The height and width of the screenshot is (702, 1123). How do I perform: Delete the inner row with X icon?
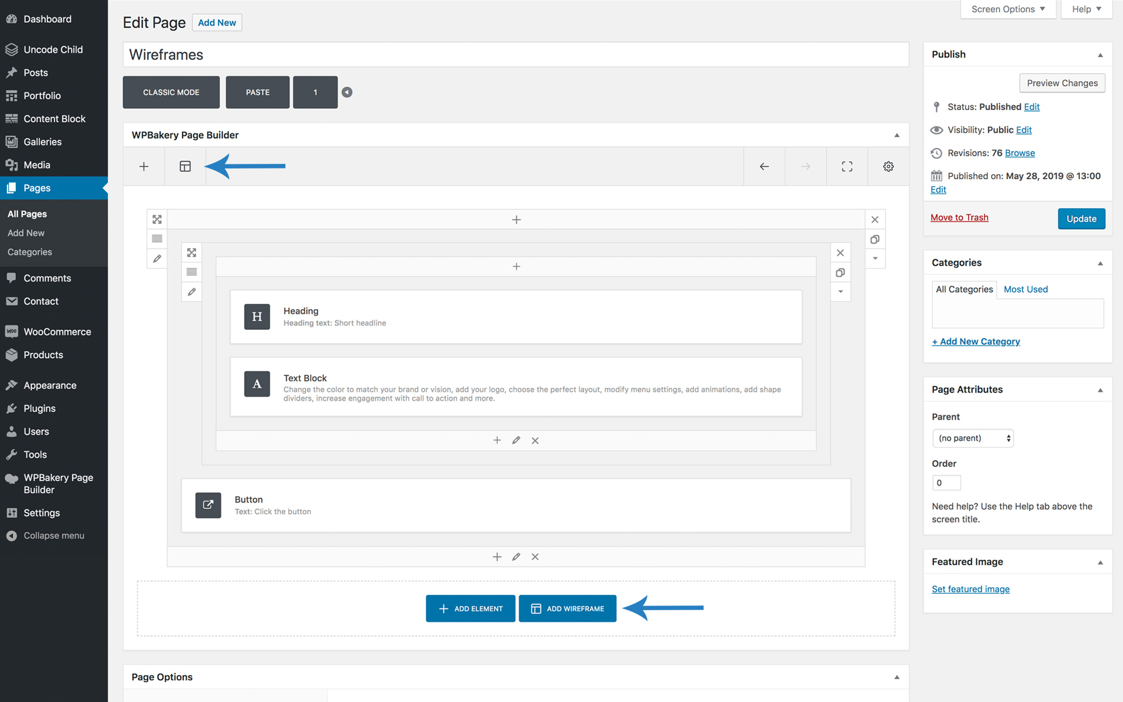[840, 253]
